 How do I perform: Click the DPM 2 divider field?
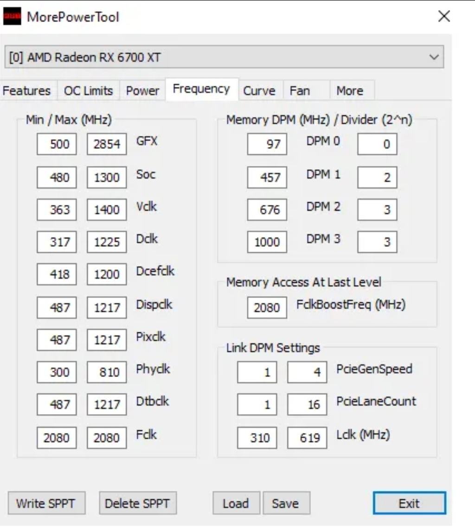pyautogui.click(x=377, y=210)
